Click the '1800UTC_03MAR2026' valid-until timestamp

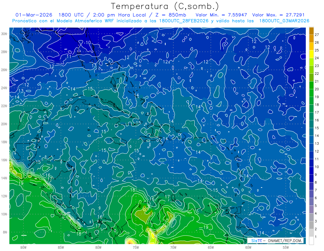284,21
